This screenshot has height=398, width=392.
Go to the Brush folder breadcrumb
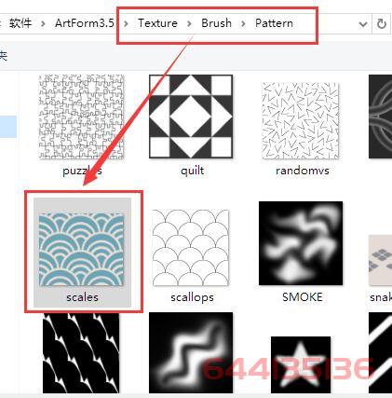coord(216,23)
